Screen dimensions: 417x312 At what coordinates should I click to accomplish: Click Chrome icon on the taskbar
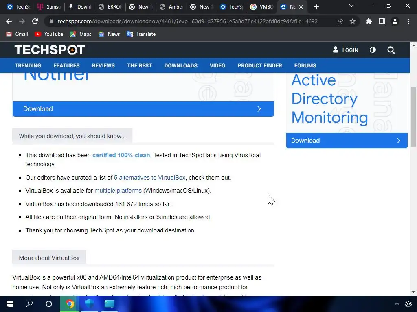click(70, 304)
